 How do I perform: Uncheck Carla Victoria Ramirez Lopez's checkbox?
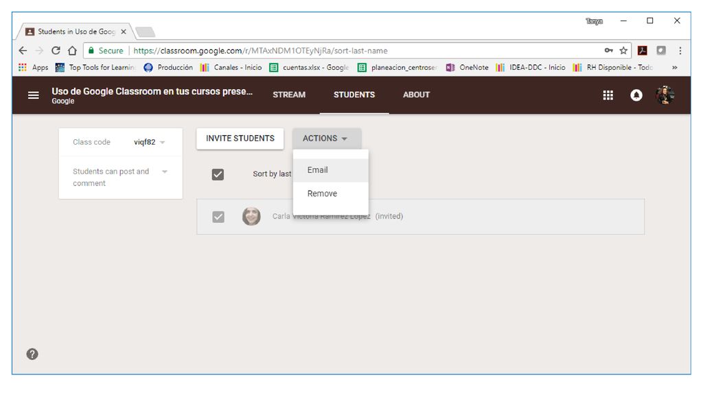[218, 217]
